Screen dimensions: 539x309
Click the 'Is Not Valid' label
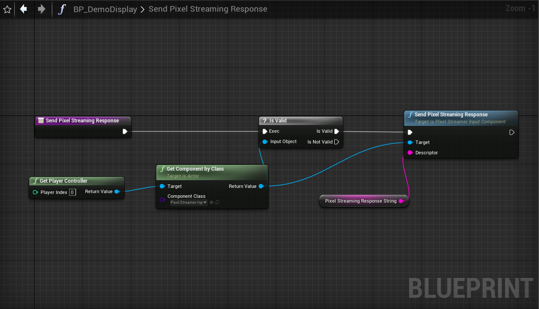click(x=320, y=142)
